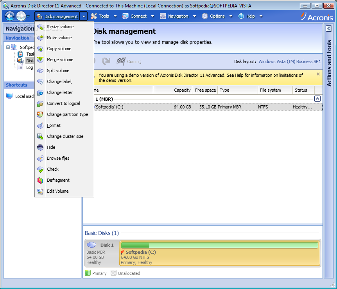Go back with the blue back arrow

(10, 16)
